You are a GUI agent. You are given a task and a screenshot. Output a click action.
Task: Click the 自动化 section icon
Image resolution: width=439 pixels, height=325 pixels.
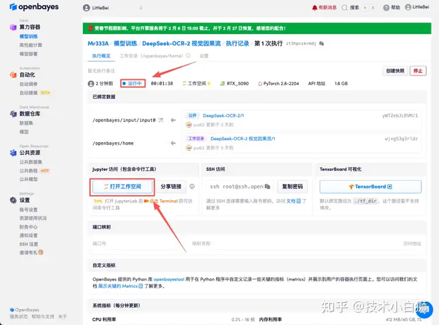pyautogui.click(x=13, y=75)
